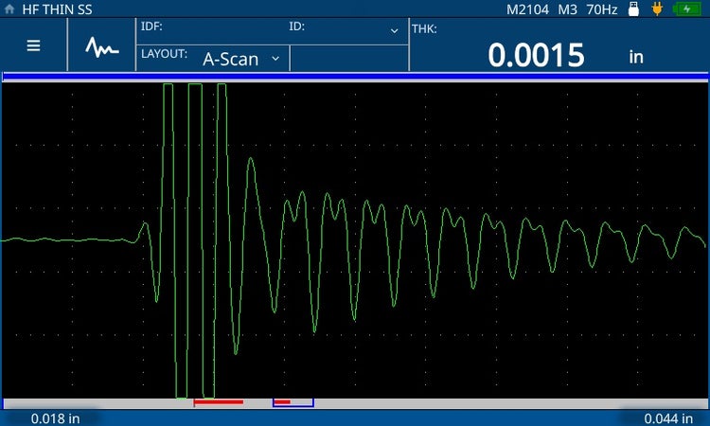Open the ID field dropdown chevron

pyautogui.click(x=394, y=30)
